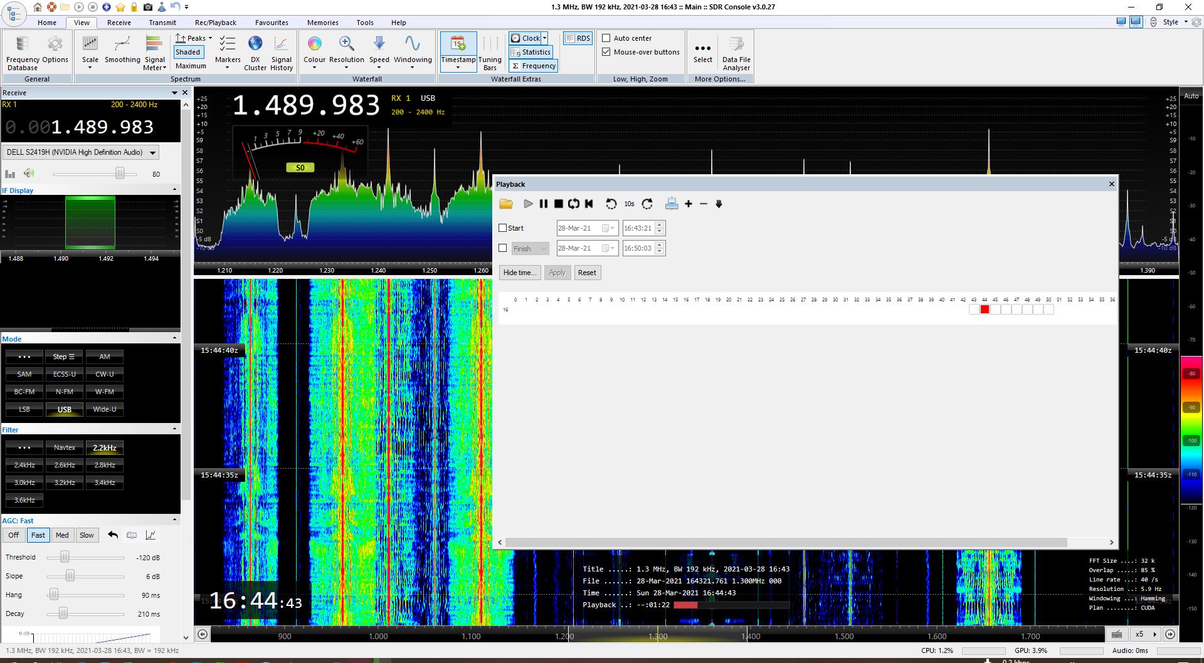This screenshot has height=663, width=1204.
Task: Click the Signal History icon
Action: tap(281, 44)
